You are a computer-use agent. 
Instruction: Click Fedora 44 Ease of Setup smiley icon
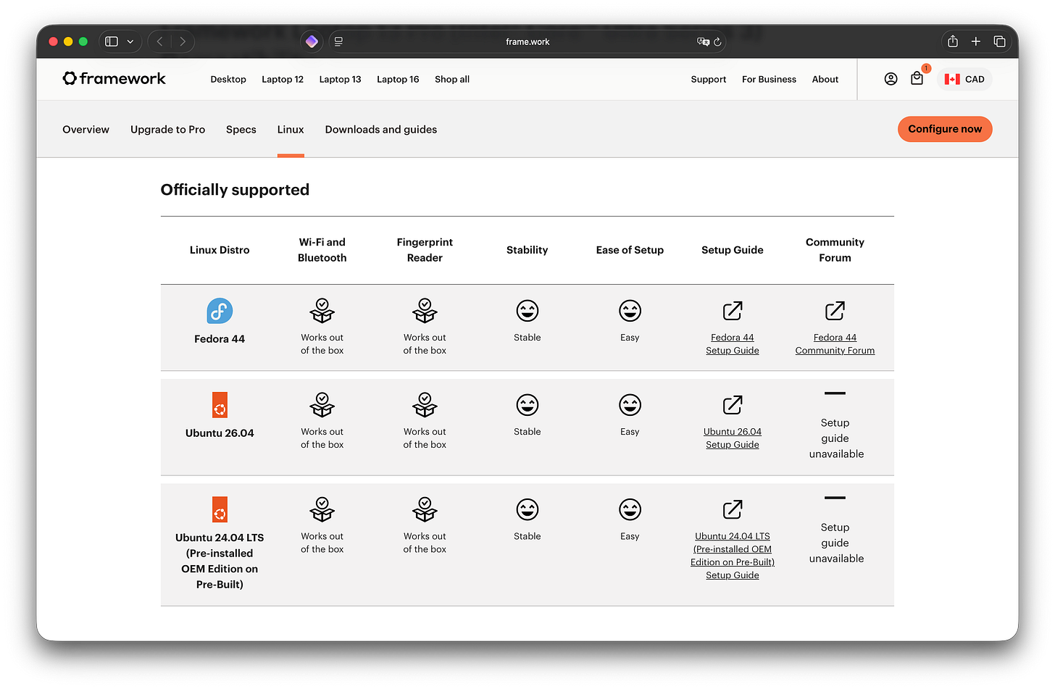[630, 311]
